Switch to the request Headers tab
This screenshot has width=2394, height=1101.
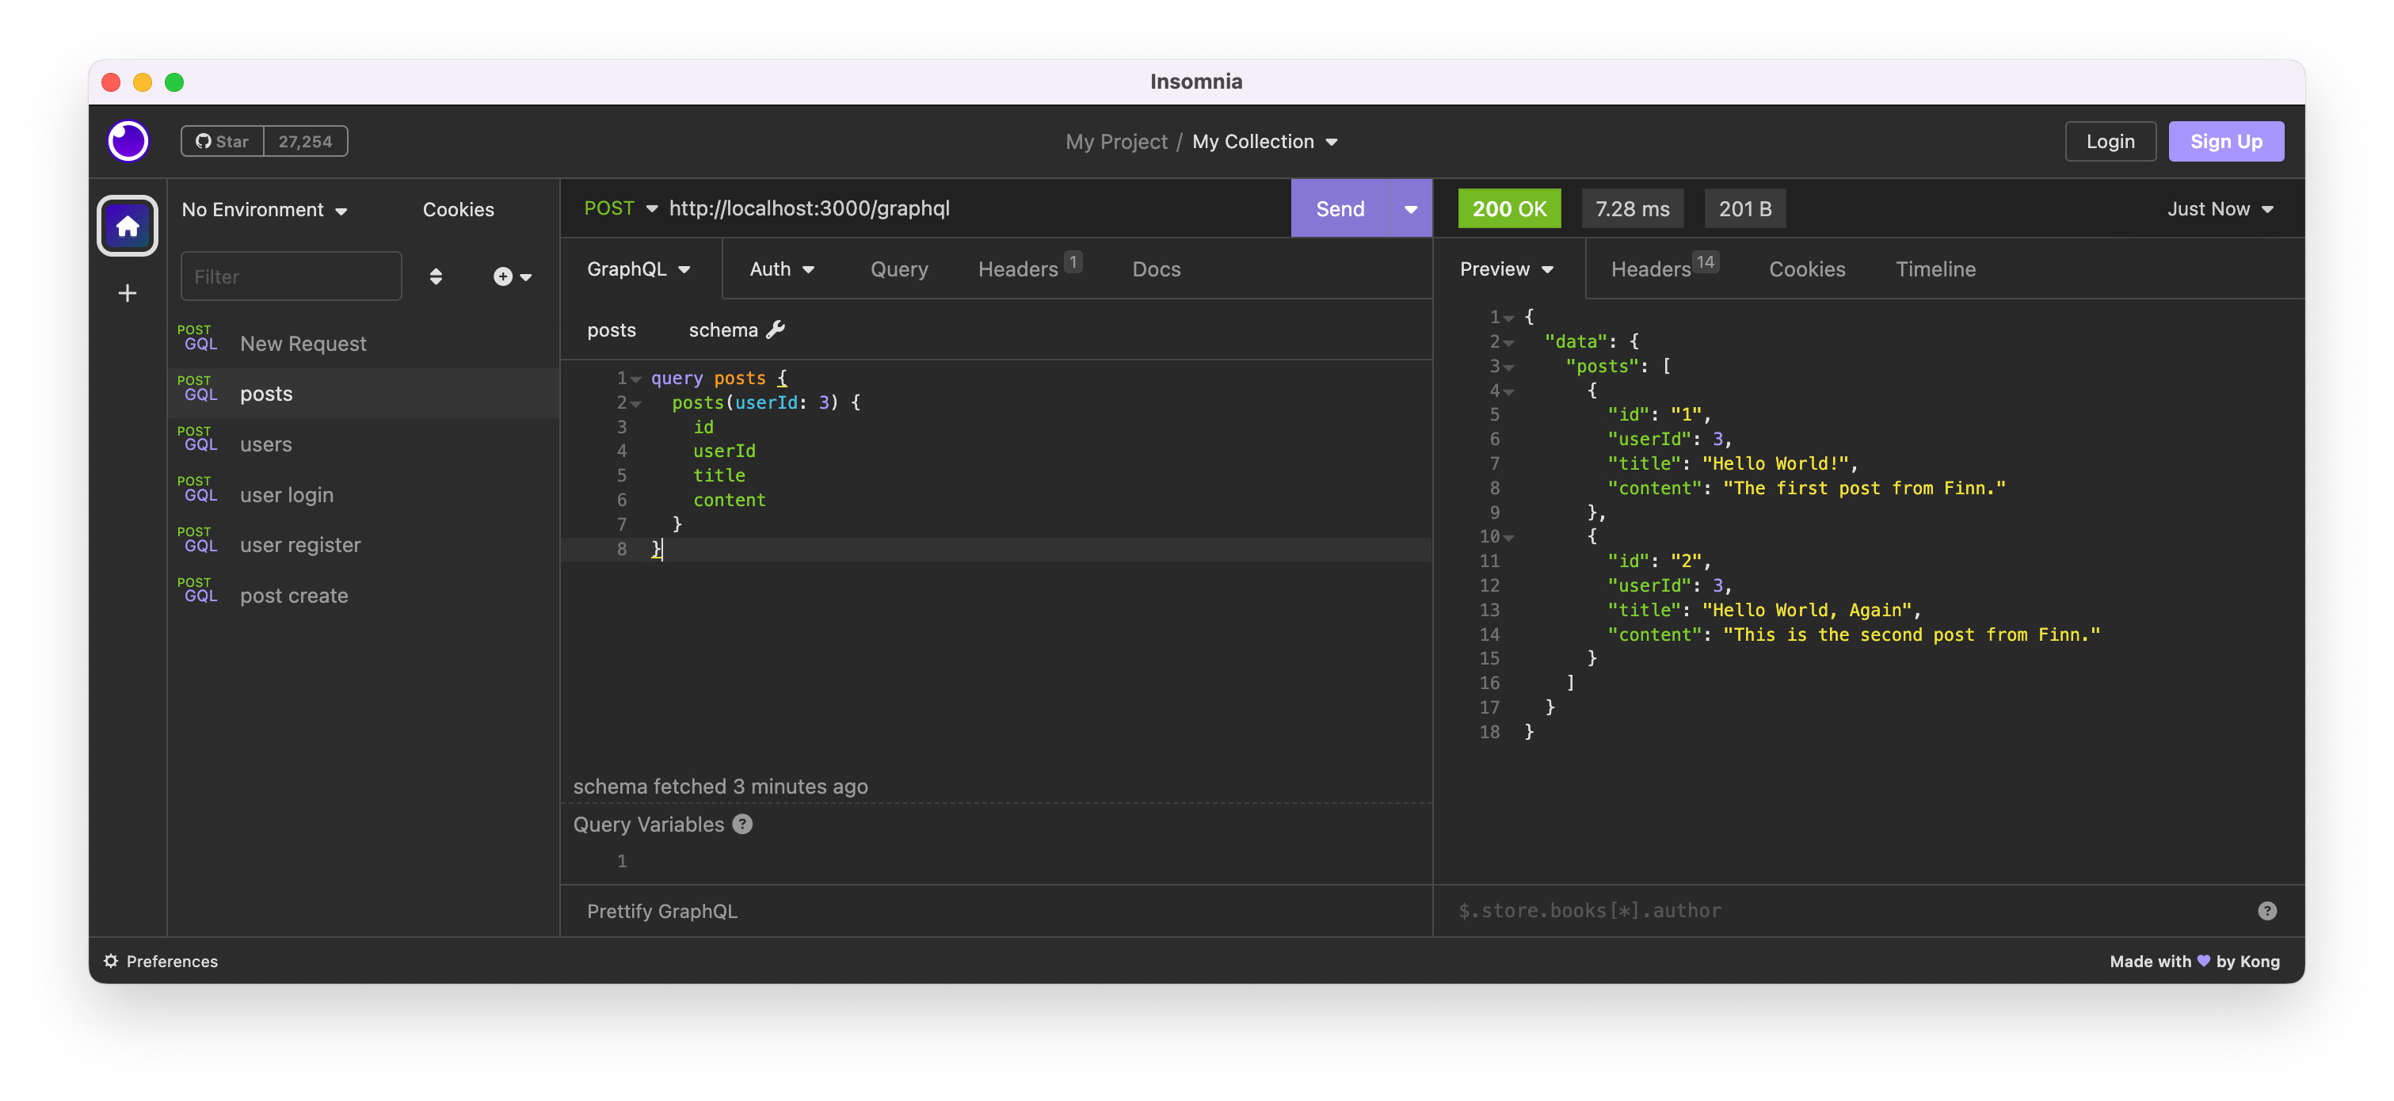[x=1029, y=269]
